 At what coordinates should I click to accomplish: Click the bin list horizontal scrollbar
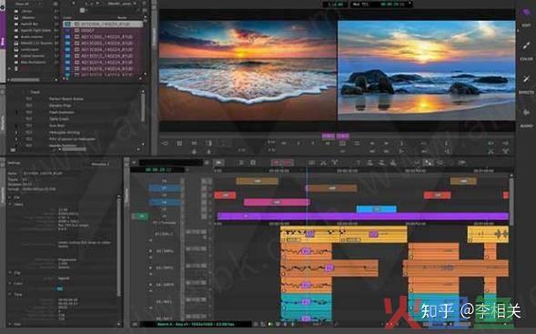pos(25,80)
